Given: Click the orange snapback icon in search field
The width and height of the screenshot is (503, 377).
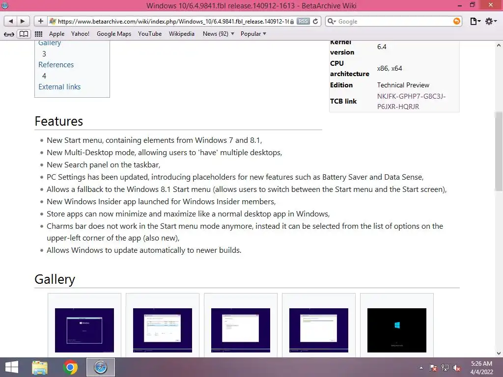Looking at the screenshot, I should click(456, 21).
